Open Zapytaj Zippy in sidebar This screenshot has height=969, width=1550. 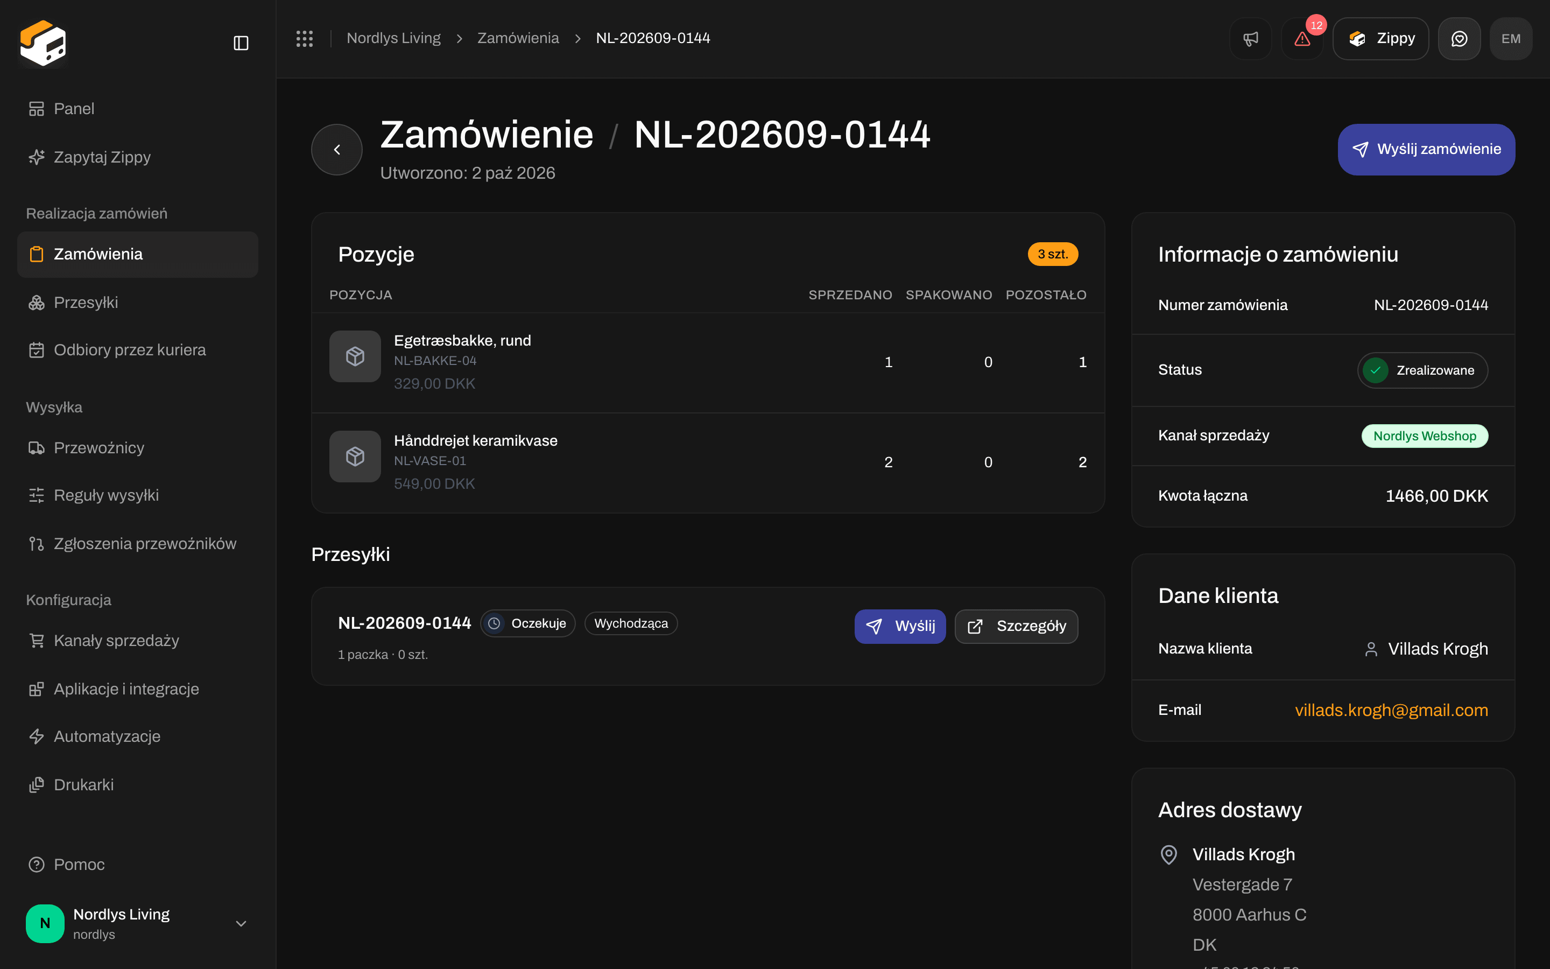point(138,157)
